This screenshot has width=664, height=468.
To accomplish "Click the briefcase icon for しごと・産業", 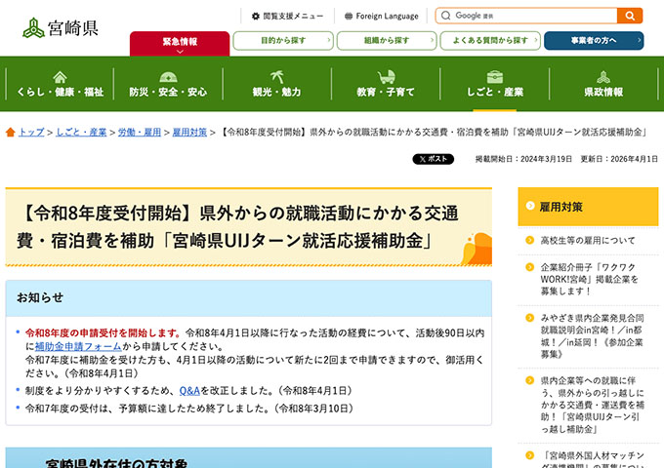I will click(495, 77).
